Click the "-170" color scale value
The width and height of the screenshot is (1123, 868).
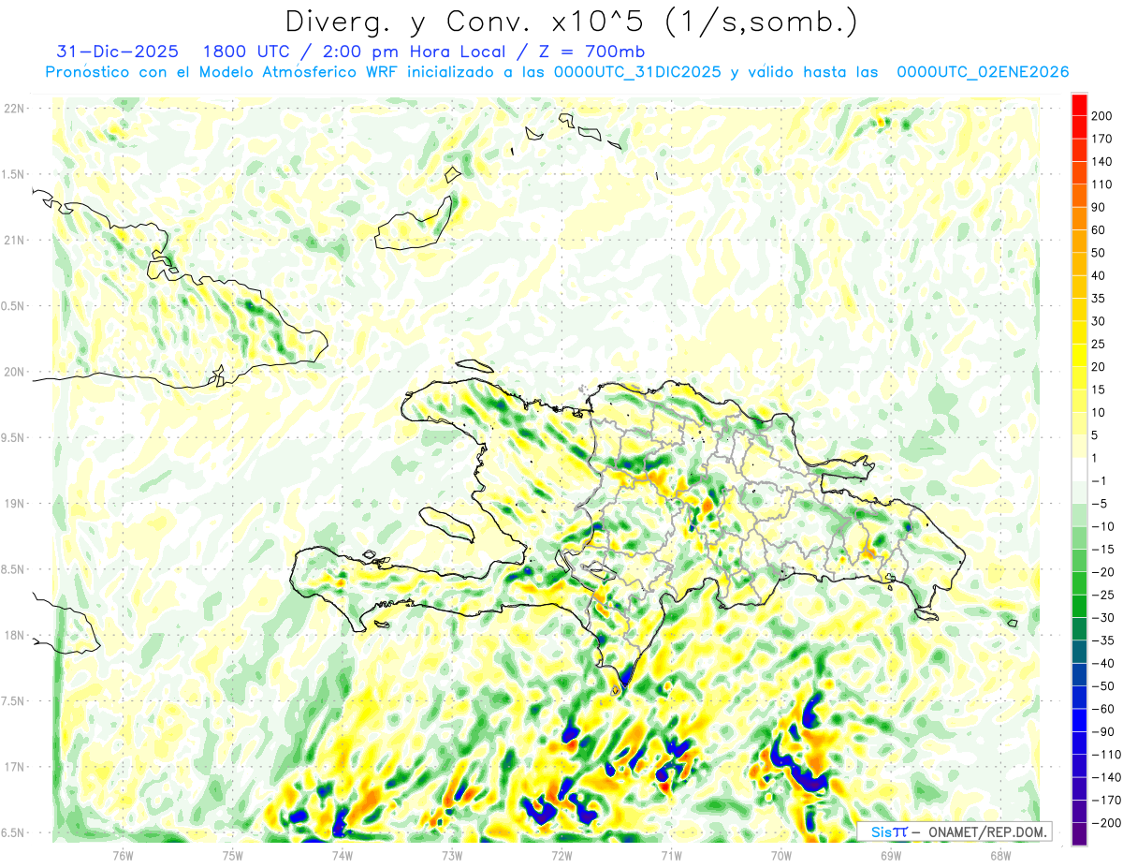pyautogui.click(x=1104, y=800)
